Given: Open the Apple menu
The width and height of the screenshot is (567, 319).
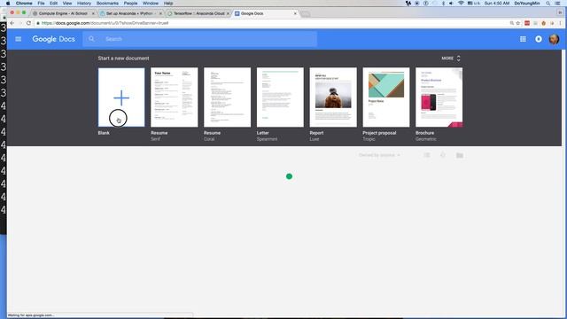Looking at the screenshot, I should [x=8, y=4].
